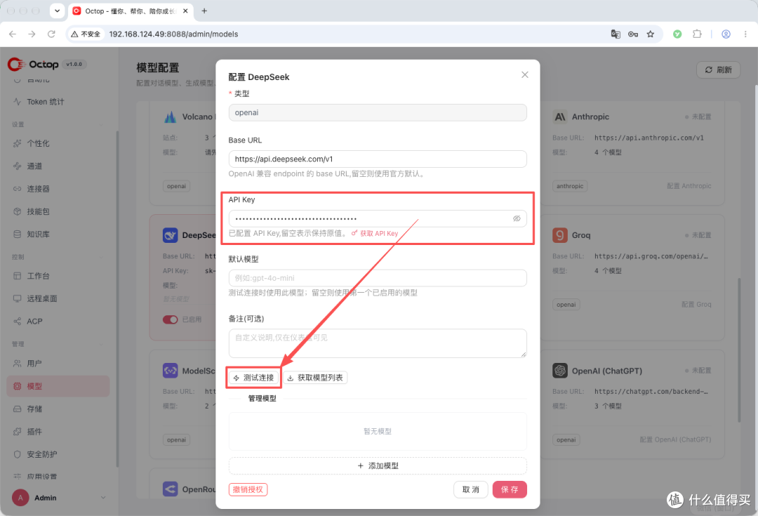Screen dimensions: 758x516
Task: Collapse the 控制 sidebar section
Action: (x=100, y=257)
